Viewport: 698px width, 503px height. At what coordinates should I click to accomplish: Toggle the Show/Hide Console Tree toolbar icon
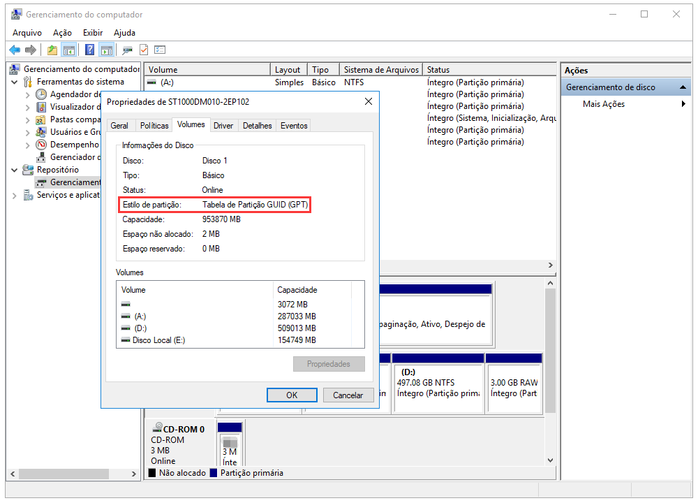pyautogui.click(x=69, y=50)
